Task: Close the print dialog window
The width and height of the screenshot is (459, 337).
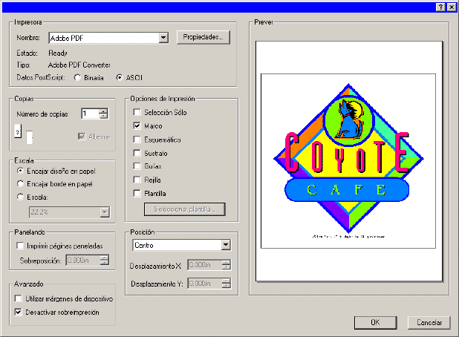Action: pyautogui.click(x=452, y=7)
